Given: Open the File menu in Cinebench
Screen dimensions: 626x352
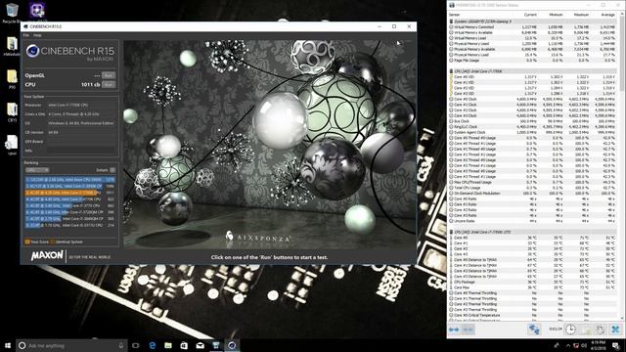Looking at the screenshot, I should point(26,35).
